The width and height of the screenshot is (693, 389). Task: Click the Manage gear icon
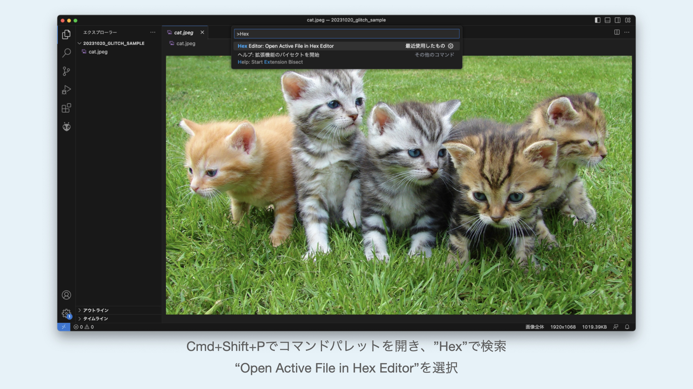(x=66, y=313)
